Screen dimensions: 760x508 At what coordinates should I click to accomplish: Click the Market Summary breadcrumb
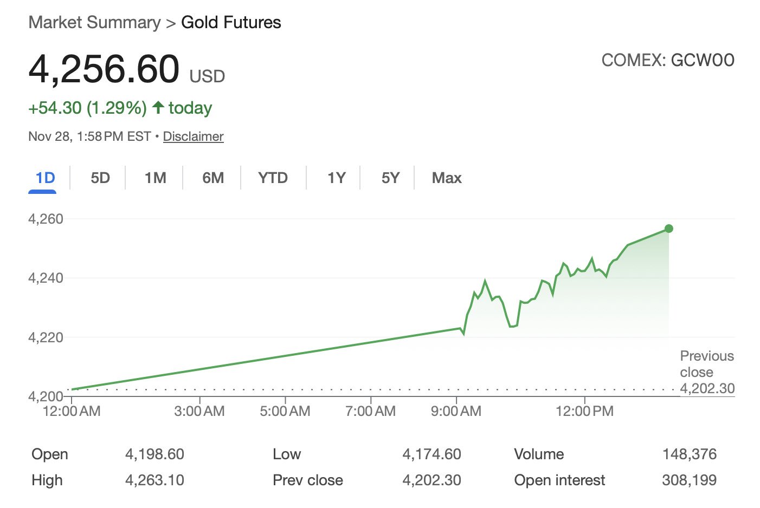pos(94,23)
